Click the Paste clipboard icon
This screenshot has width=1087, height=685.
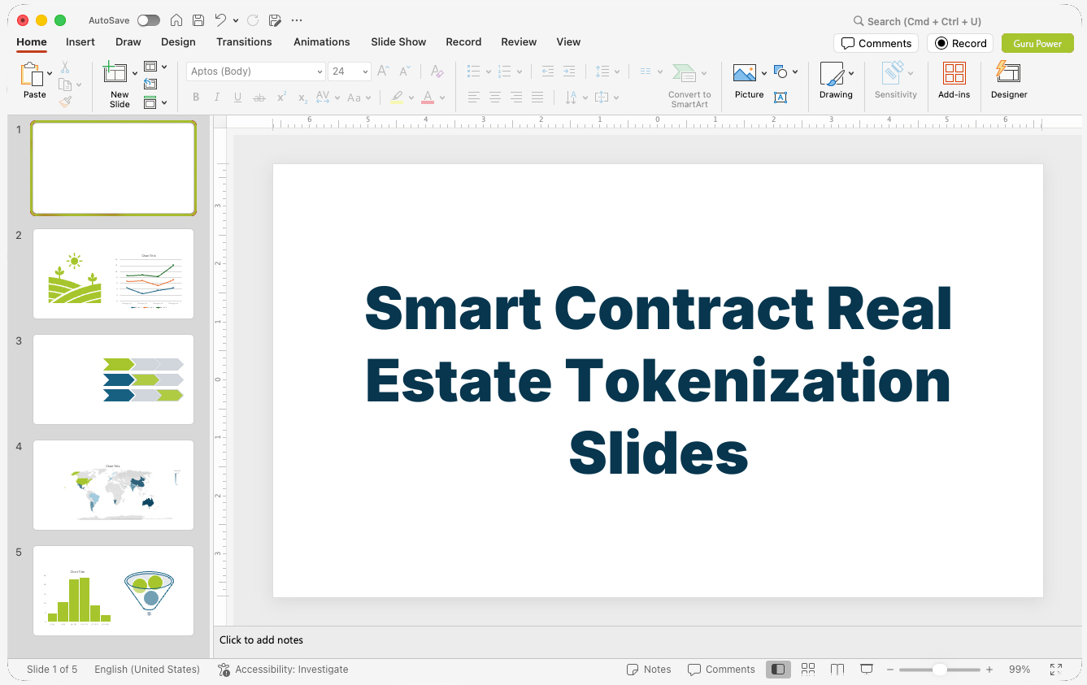click(x=32, y=74)
